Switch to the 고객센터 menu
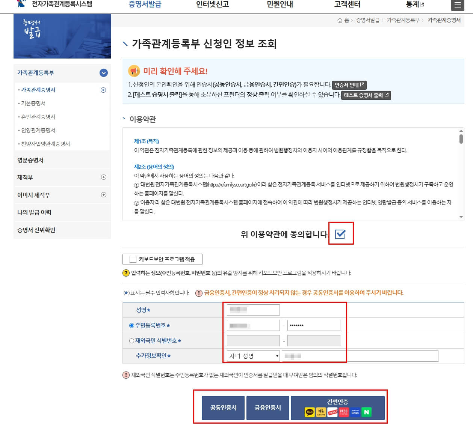The height and width of the screenshot is (424, 473). point(347,5)
